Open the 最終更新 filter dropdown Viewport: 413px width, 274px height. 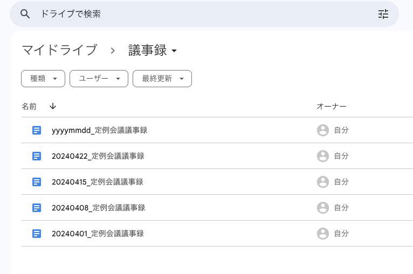point(162,79)
